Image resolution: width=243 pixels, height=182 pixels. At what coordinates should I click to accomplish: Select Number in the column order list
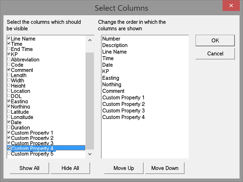pyautogui.click(x=111, y=39)
